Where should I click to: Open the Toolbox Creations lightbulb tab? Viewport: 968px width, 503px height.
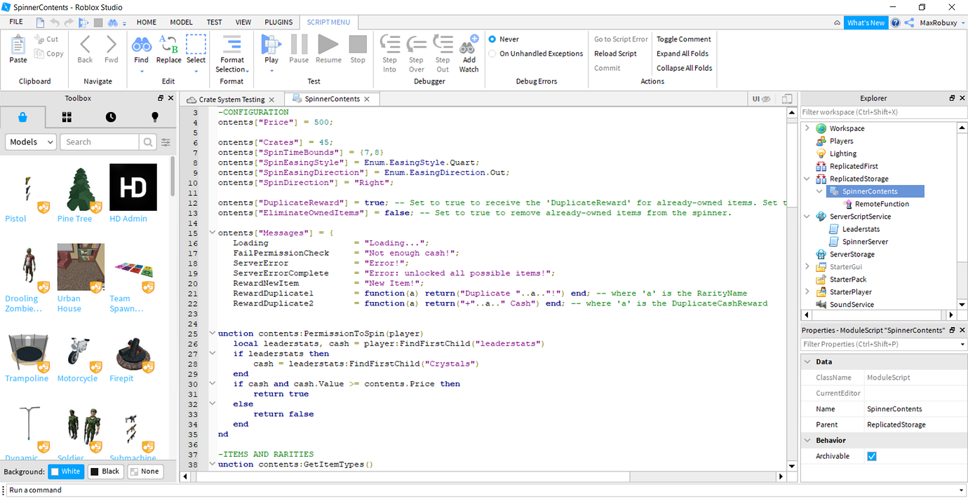pyautogui.click(x=155, y=117)
